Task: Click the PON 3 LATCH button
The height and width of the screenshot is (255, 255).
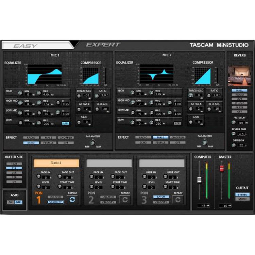Action: pyautogui.click(x=161, y=197)
